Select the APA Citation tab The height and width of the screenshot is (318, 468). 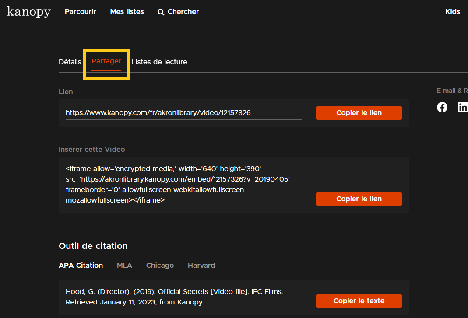(x=81, y=265)
